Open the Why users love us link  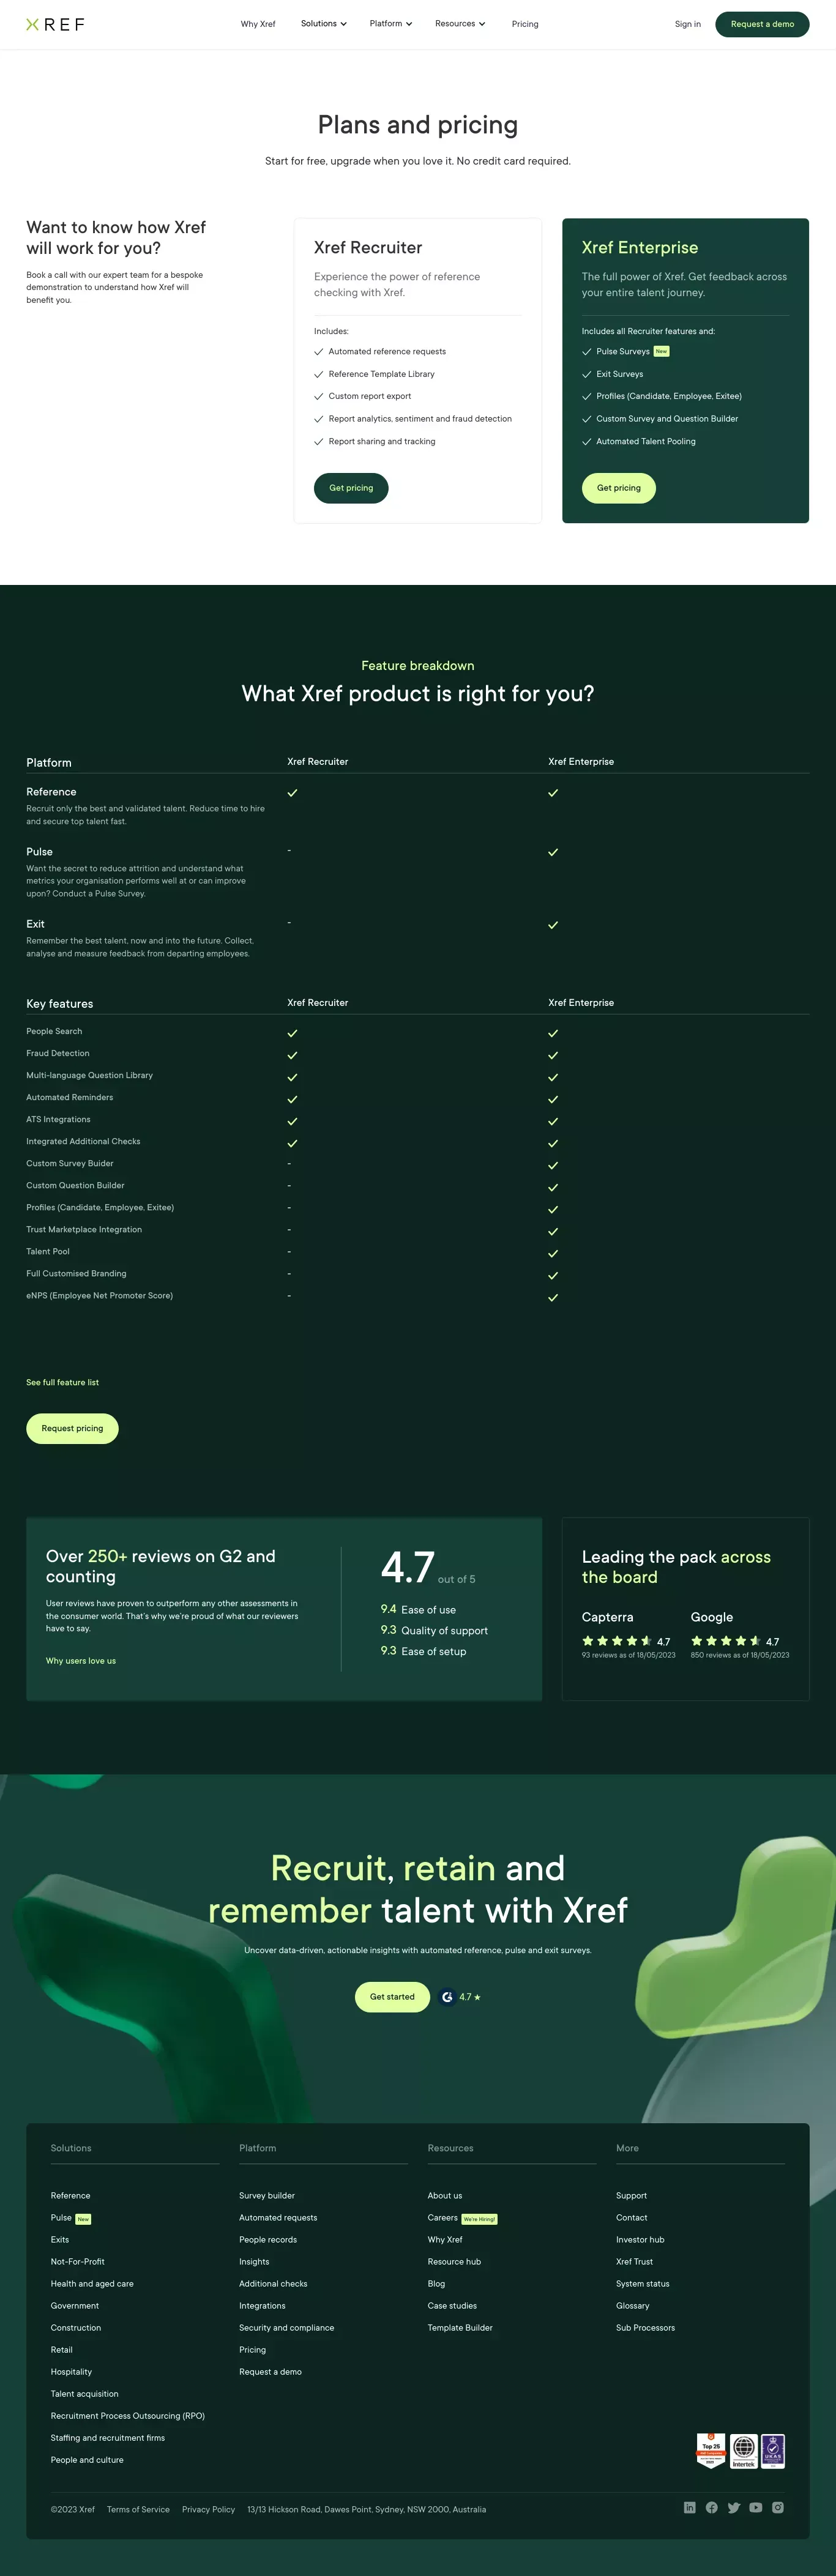click(x=81, y=1661)
